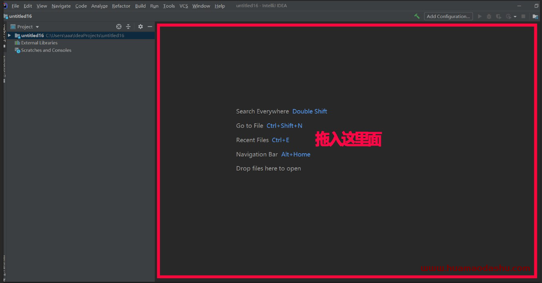This screenshot has width=542, height=283.
Task: Expand the untitled16 project tree node
Action: click(9, 36)
